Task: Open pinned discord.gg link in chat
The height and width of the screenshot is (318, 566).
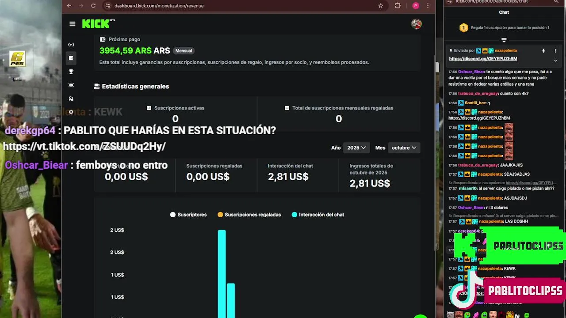Action: (x=483, y=59)
